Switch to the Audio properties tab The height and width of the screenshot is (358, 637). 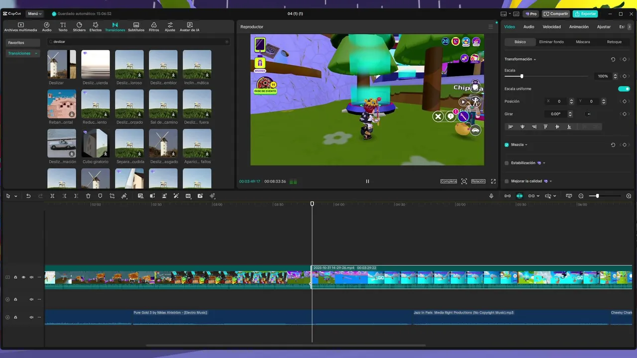tap(529, 27)
